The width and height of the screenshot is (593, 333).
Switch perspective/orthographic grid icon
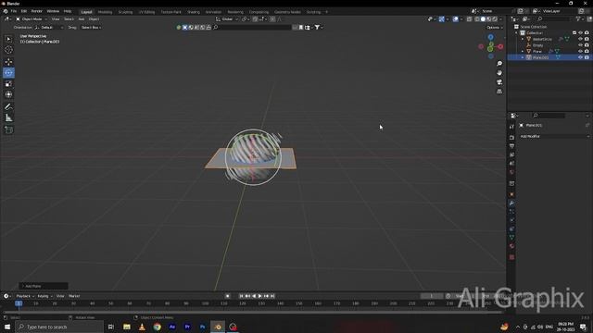[499, 92]
